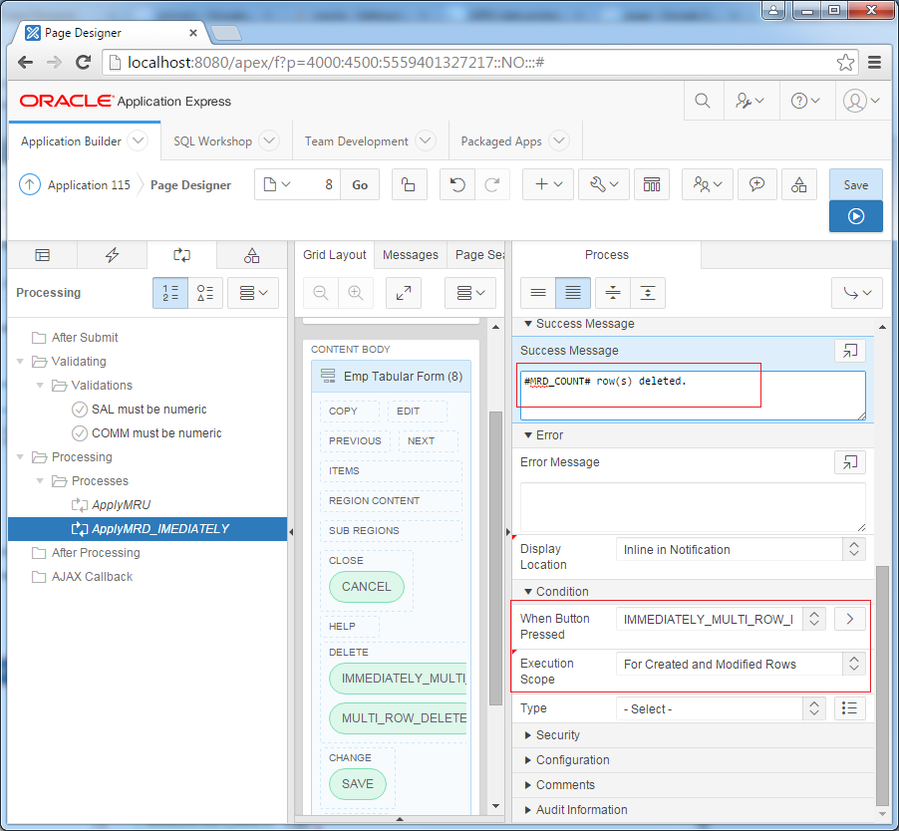Switch to the Messages tab
The height and width of the screenshot is (831, 899).
pyautogui.click(x=410, y=255)
